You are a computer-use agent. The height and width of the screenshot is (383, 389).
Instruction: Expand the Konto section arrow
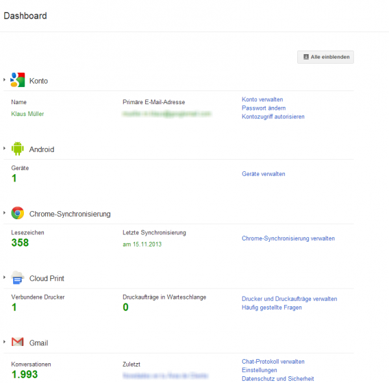(x=5, y=79)
